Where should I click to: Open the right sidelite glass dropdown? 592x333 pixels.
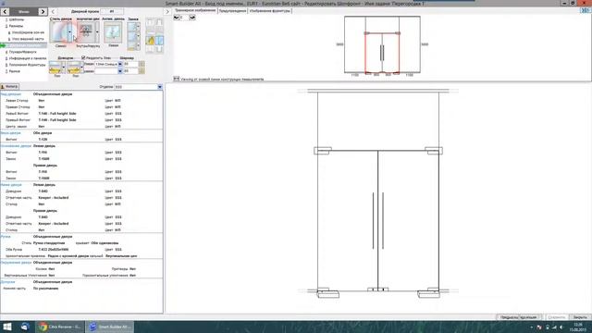point(120,71)
